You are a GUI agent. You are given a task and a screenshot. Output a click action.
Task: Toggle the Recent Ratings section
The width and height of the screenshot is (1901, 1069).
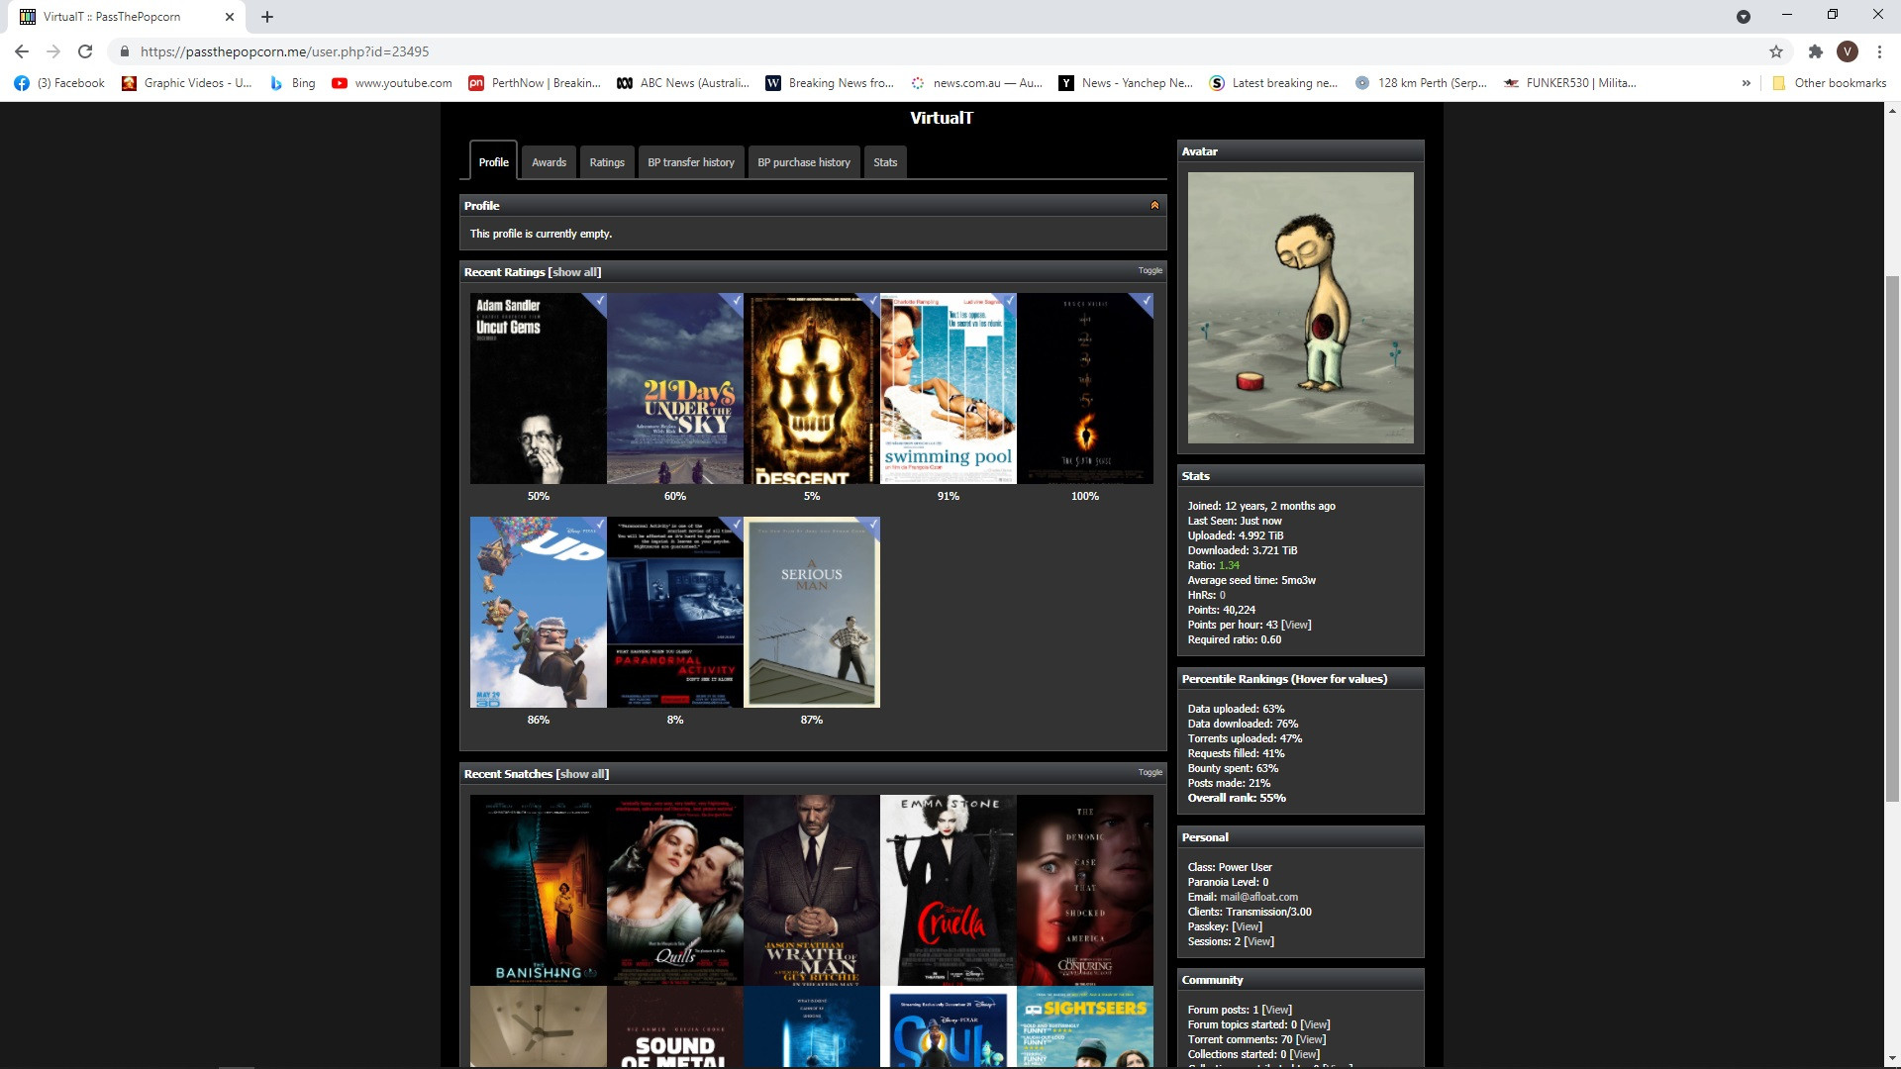pyautogui.click(x=1150, y=270)
